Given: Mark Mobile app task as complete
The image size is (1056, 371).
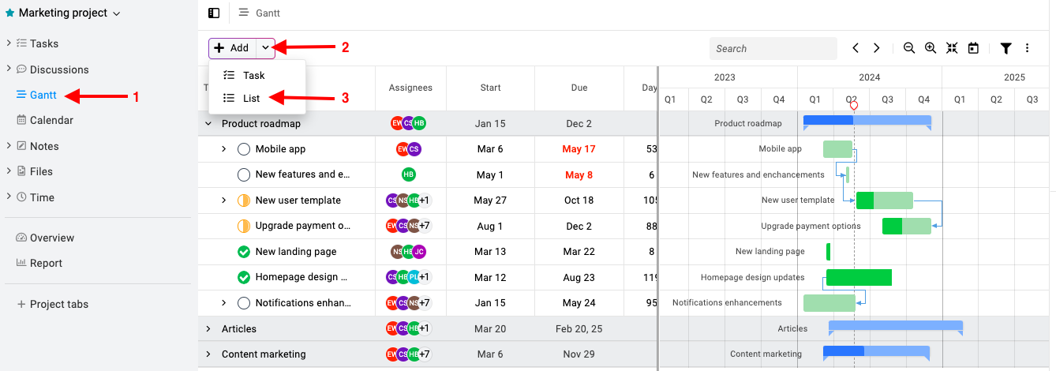Looking at the screenshot, I should [244, 149].
